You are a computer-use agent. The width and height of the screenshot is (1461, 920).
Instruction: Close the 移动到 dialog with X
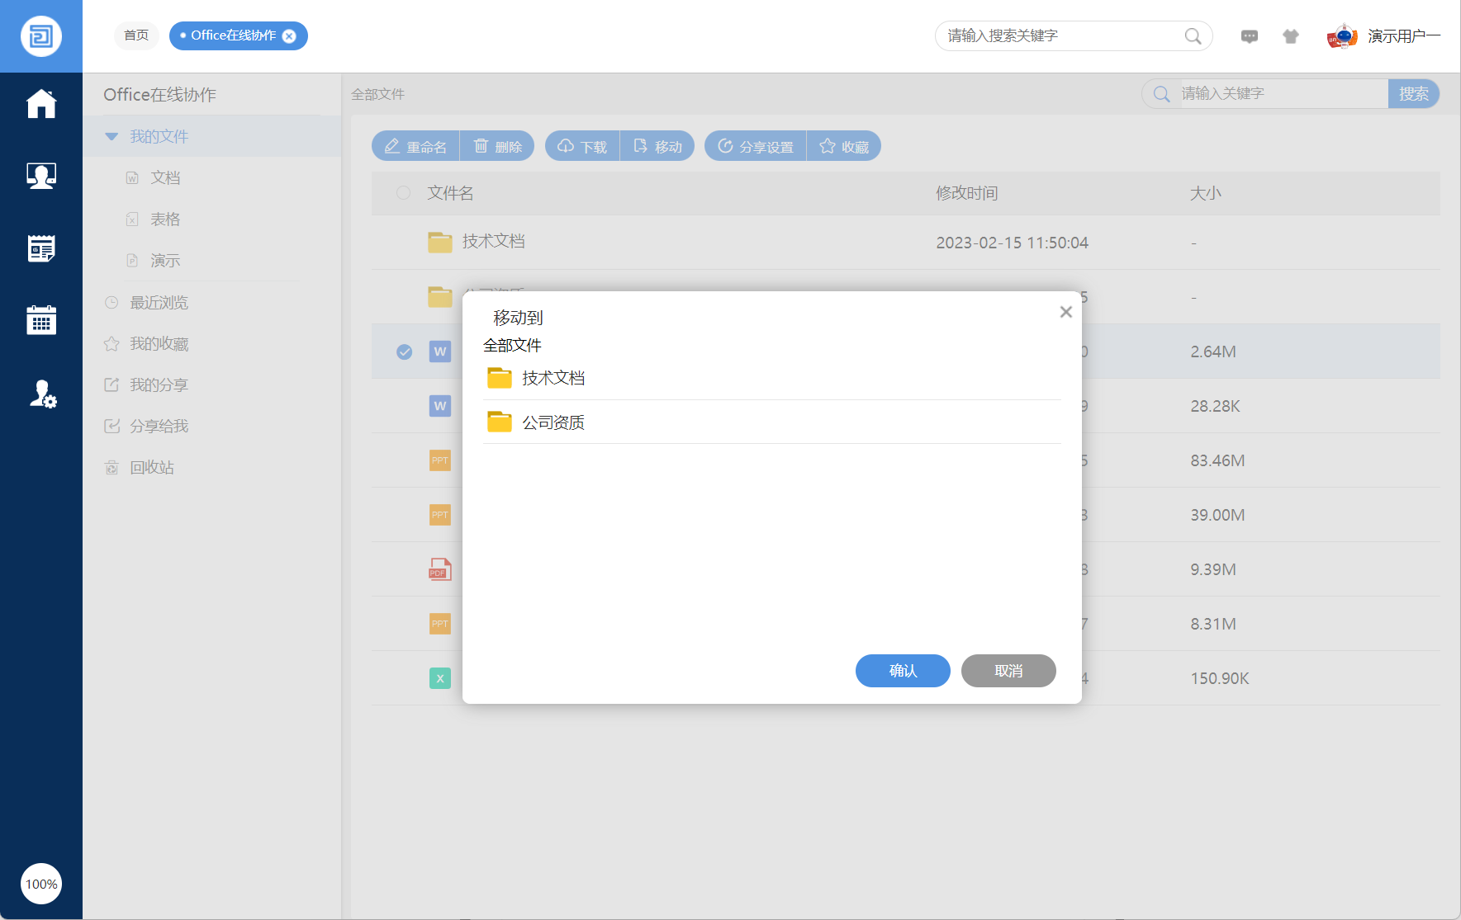1065,312
